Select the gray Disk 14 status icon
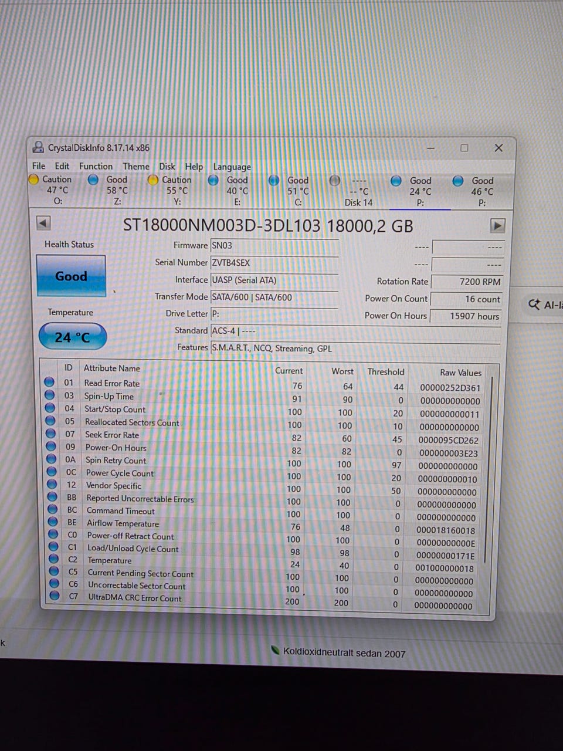Image resolution: width=563 pixels, height=751 pixels. [334, 181]
